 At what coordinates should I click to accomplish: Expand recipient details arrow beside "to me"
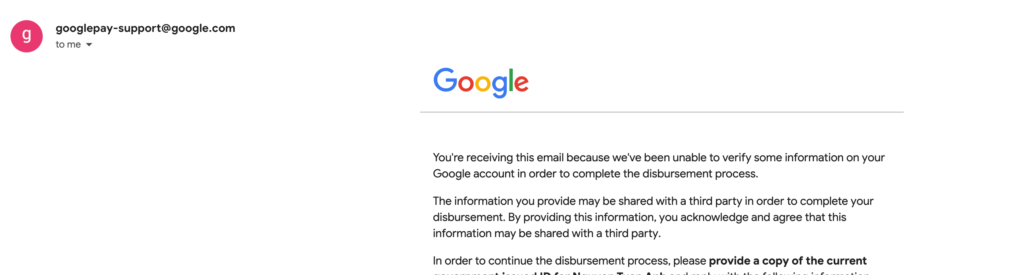pyautogui.click(x=89, y=45)
